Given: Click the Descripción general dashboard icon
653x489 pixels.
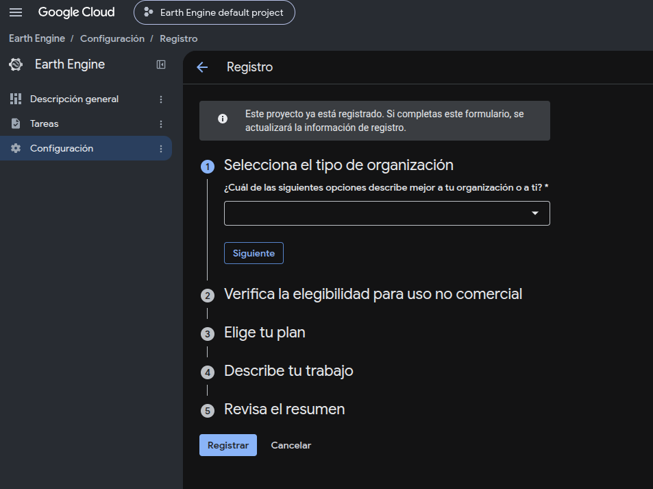Looking at the screenshot, I should click(x=16, y=99).
